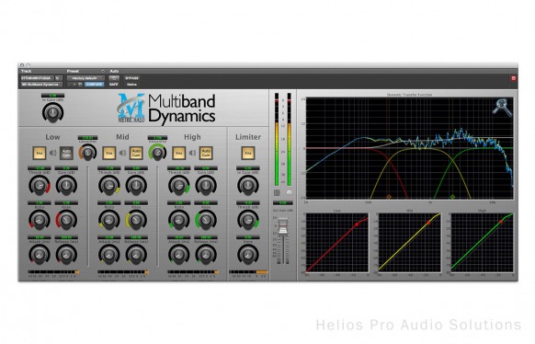This screenshot has width=535, height=344.
Task: Click the High band Gain knob
Action: pyautogui.click(x=206, y=186)
